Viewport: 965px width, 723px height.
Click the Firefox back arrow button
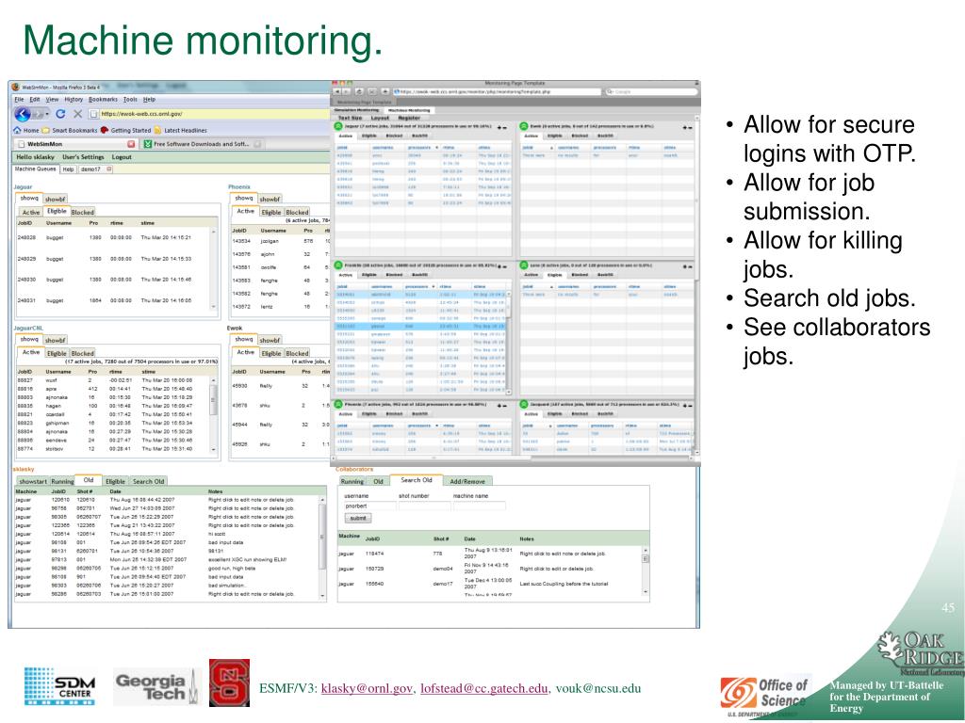[23, 114]
